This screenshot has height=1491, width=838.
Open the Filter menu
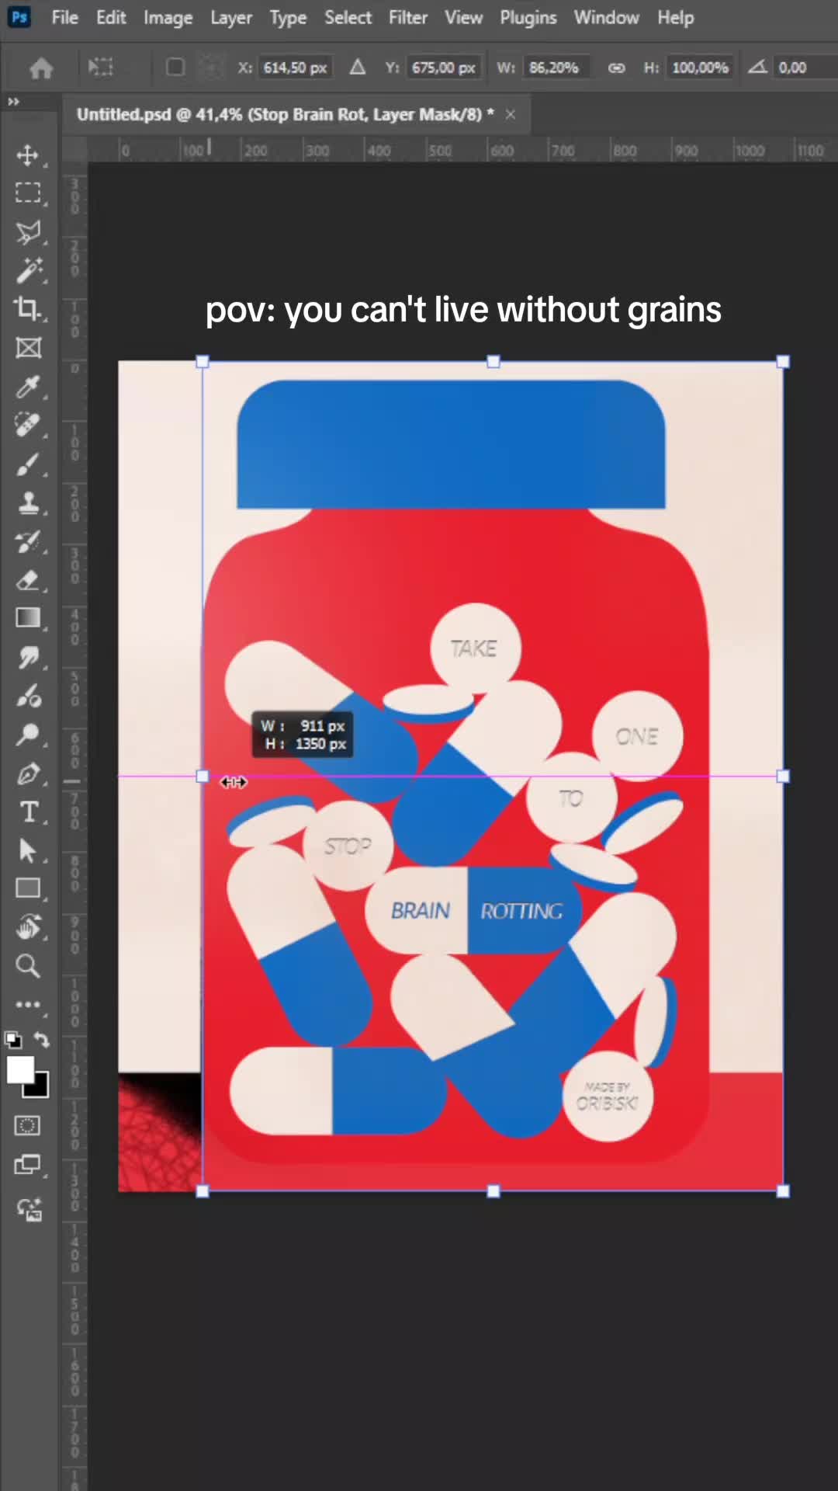click(x=408, y=17)
